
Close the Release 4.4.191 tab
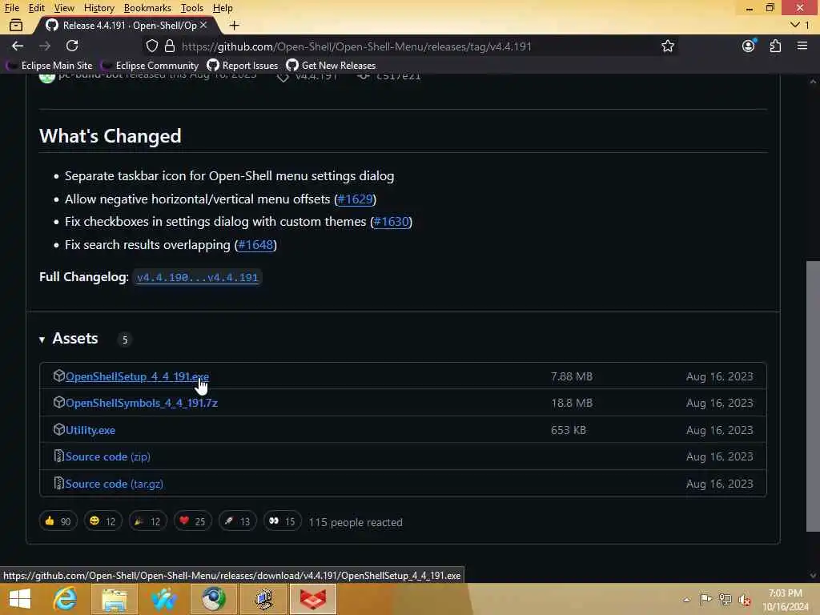[x=203, y=25]
